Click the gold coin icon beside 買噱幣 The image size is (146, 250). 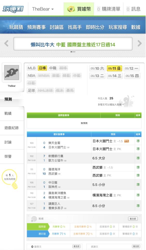[71, 9]
